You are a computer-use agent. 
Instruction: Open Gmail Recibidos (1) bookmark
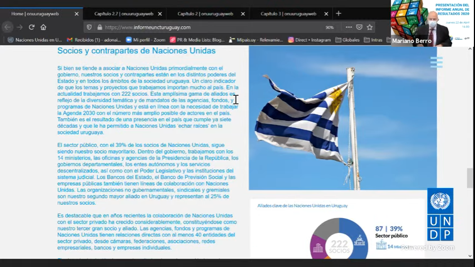[x=94, y=40]
